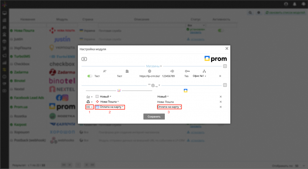
Task: Click the API key column icon
Action: pyautogui.click(x=187, y=71)
